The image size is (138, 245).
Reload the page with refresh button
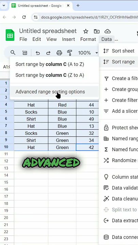tap(24, 17)
